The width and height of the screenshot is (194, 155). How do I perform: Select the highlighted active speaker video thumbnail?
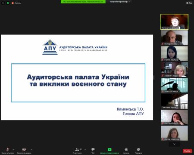(174, 22)
